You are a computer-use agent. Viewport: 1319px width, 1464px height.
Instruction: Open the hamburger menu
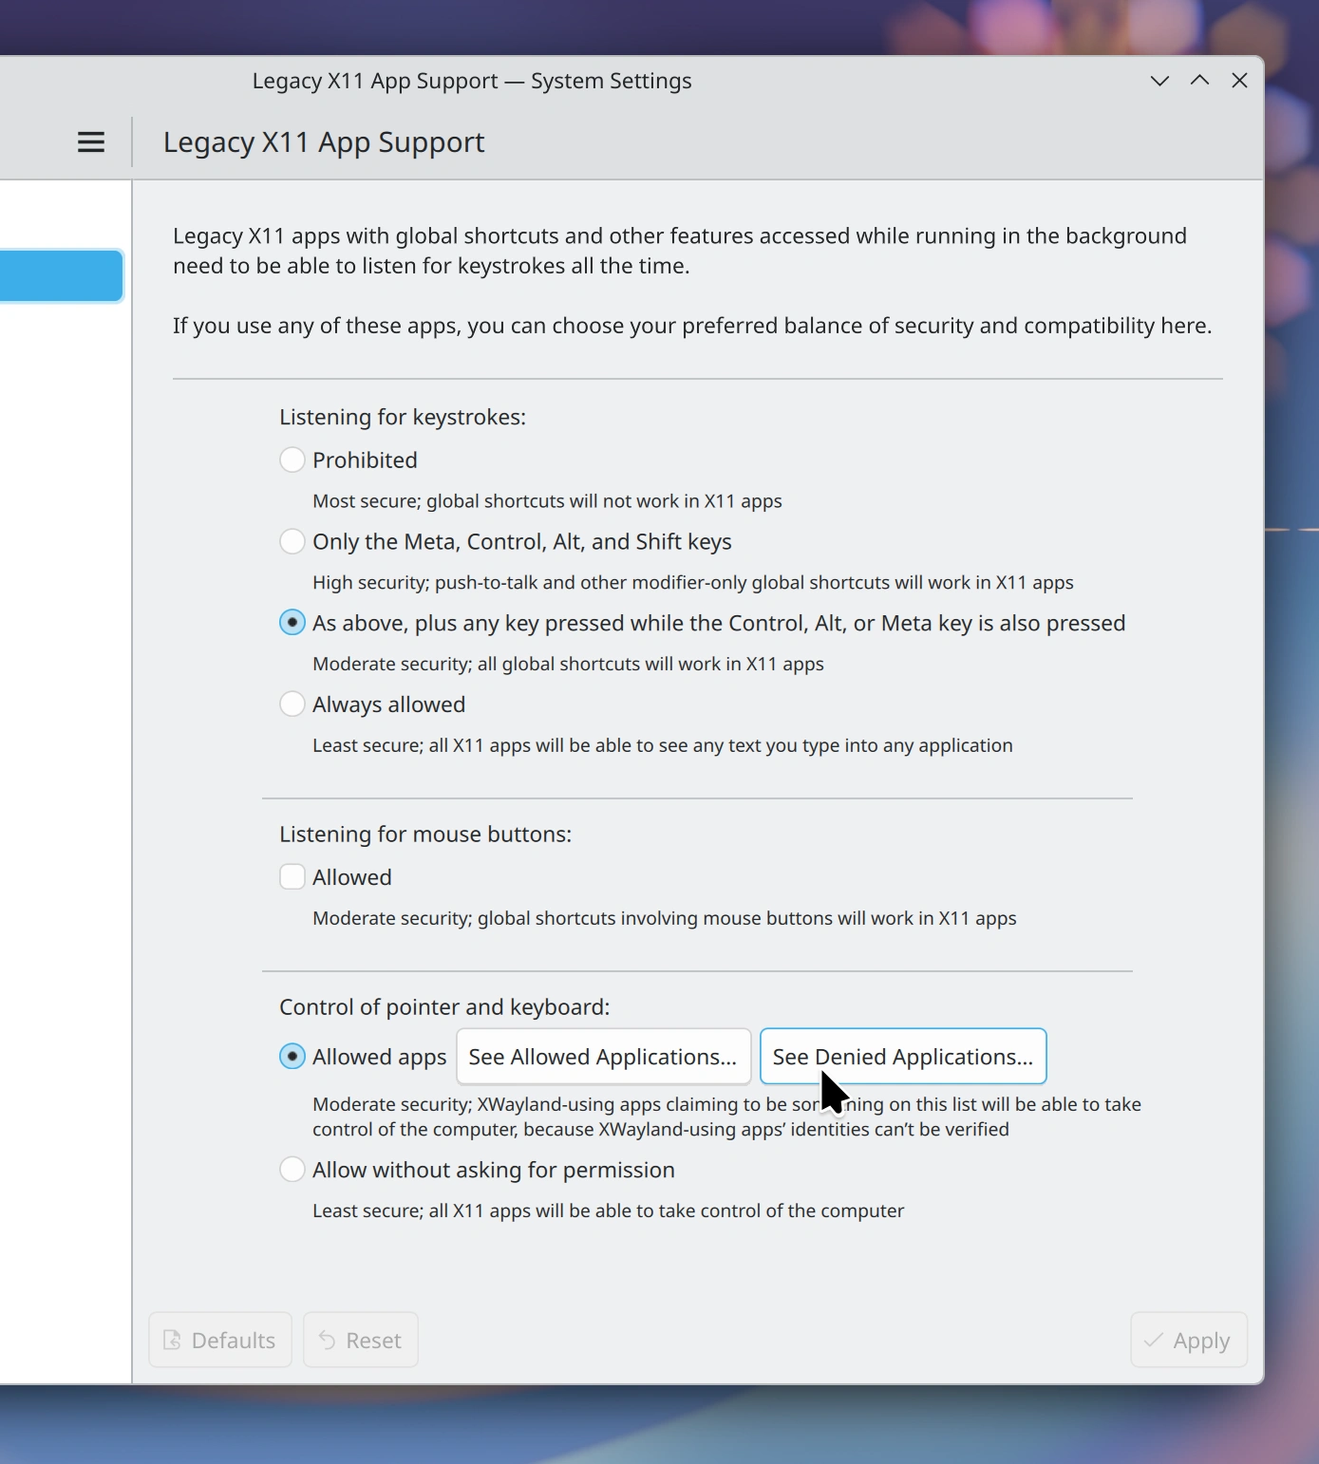(x=91, y=142)
